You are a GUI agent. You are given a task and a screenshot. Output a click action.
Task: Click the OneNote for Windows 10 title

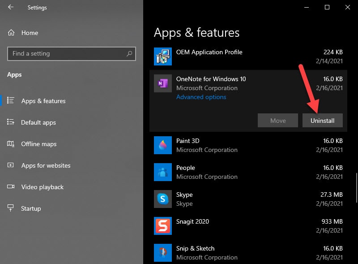click(x=211, y=79)
